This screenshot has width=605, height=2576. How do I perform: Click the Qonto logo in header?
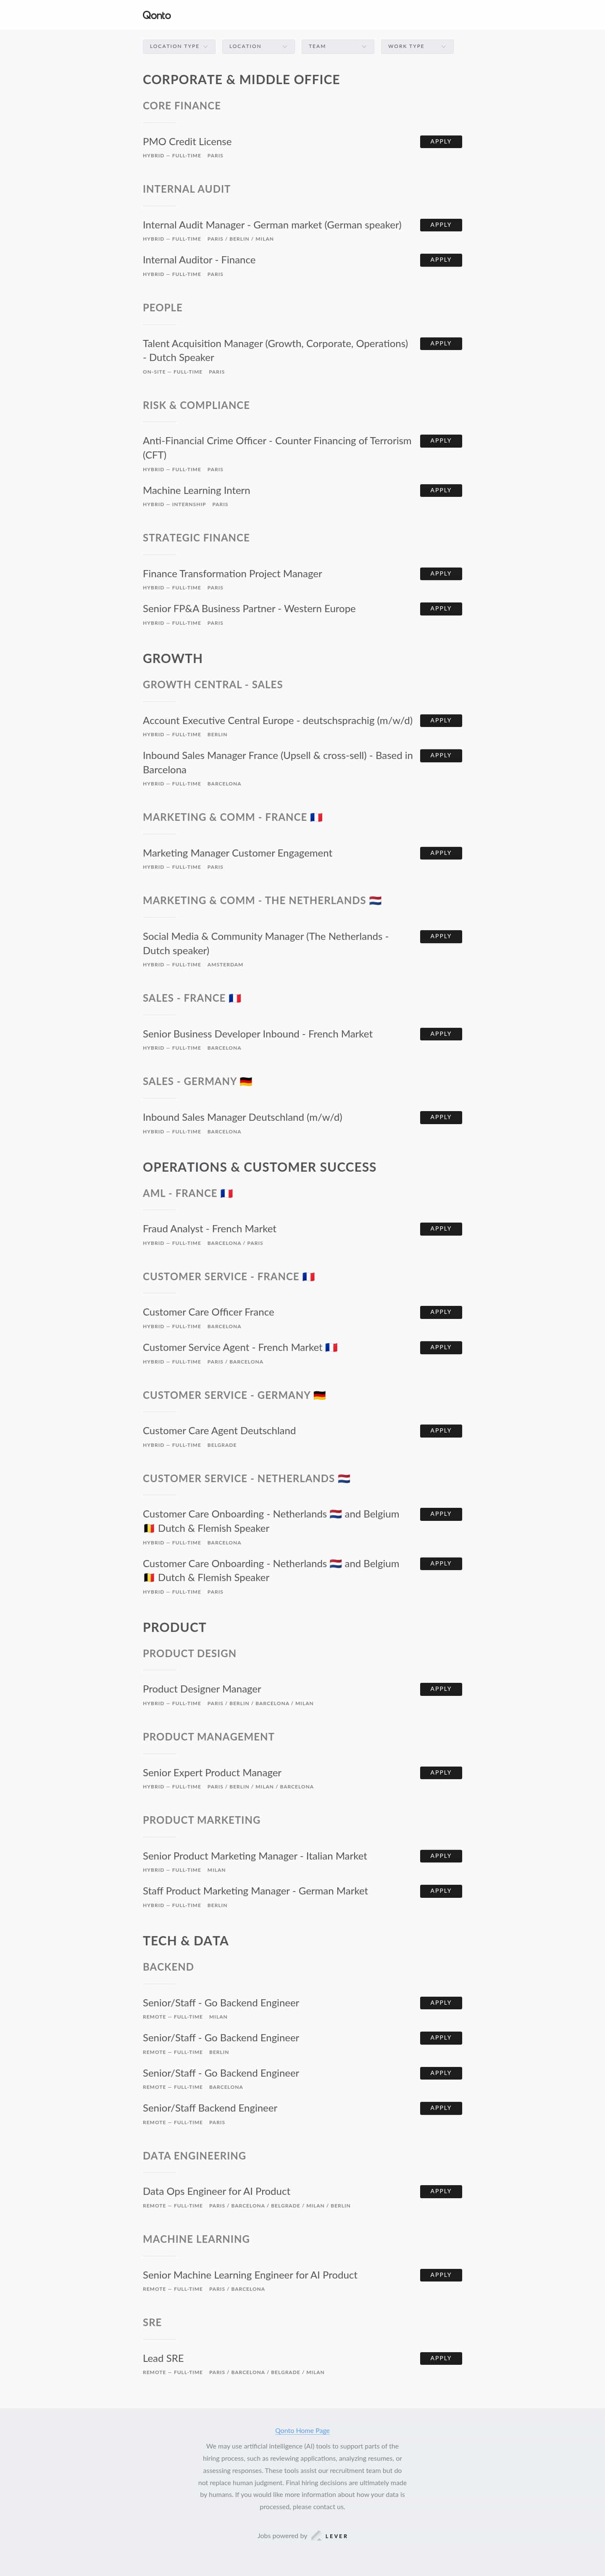click(157, 15)
